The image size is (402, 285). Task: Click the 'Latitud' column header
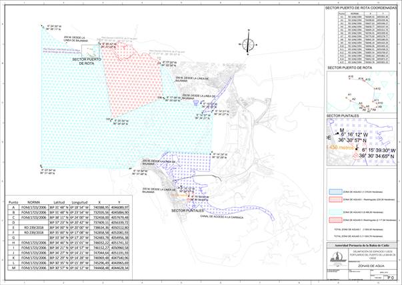tap(59, 202)
